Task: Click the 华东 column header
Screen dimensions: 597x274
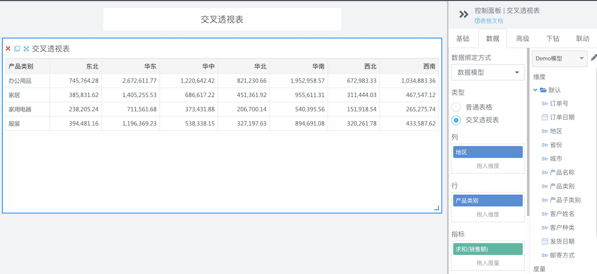Action: (x=130, y=66)
